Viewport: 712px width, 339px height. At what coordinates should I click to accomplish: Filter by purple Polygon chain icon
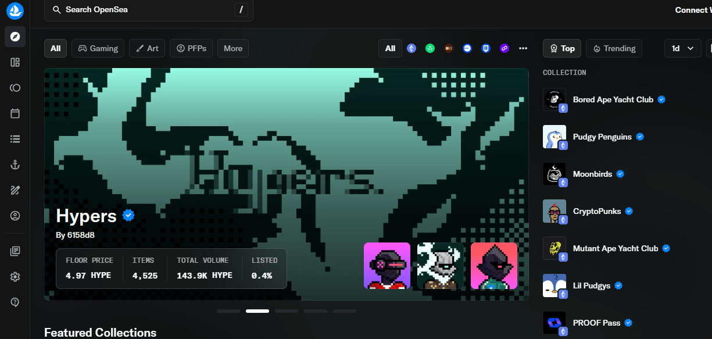505,48
